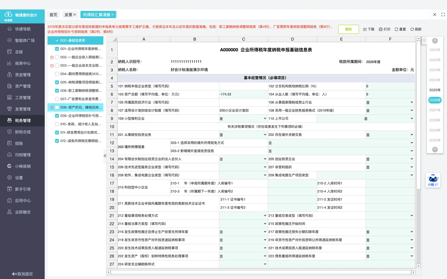The width and height of the screenshot is (447, 279).
Task: Uncheck 001-企业所得税年度纳税 checkbox
Action: [x=57, y=49]
